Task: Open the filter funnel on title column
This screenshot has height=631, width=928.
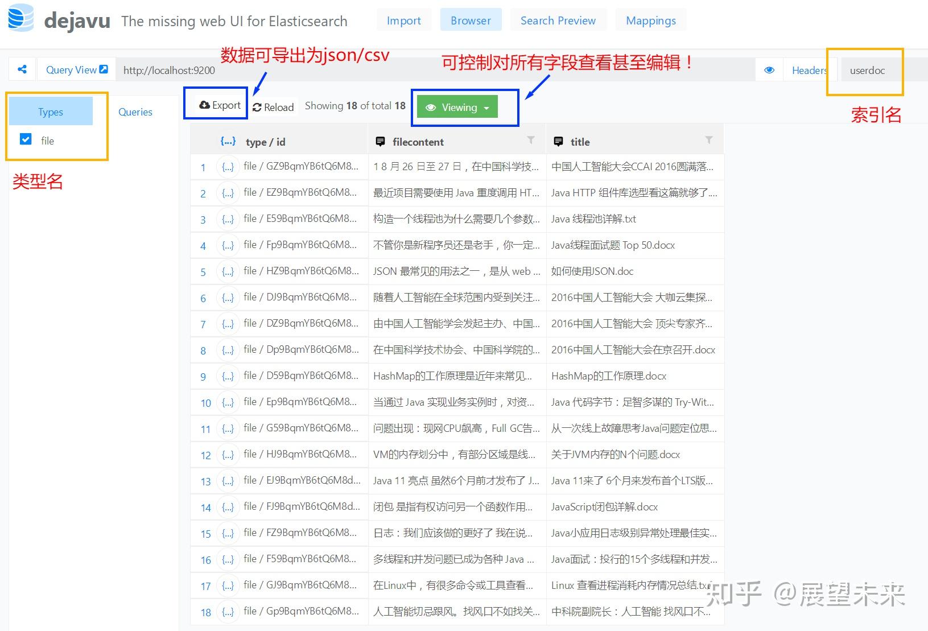Action: pyautogui.click(x=708, y=140)
